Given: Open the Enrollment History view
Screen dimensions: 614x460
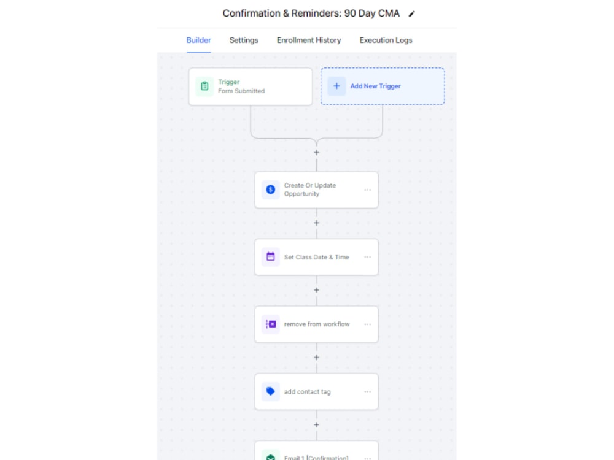Looking at the screenshot, I should pos(309,40).
